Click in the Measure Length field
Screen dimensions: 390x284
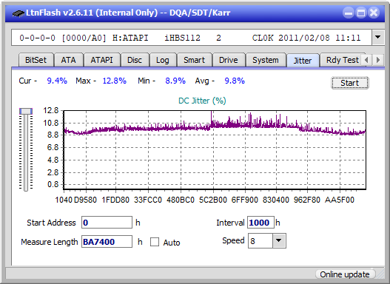click(107, 242)
